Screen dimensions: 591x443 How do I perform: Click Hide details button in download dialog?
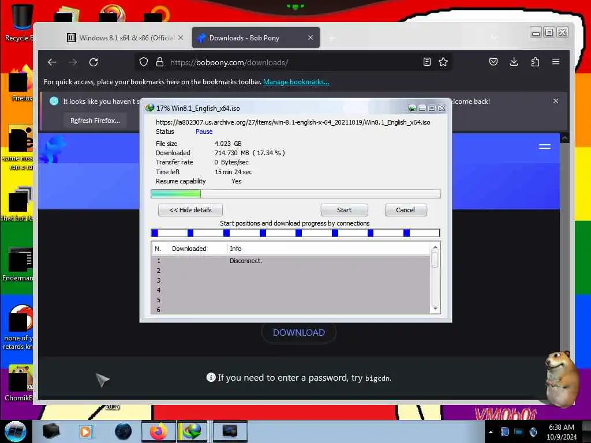190,210
